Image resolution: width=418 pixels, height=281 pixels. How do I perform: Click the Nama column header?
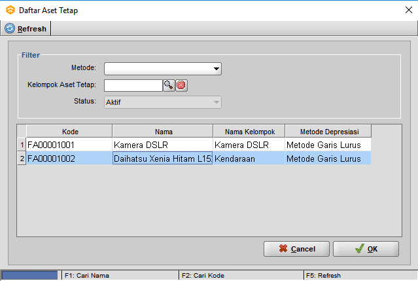[163, 132]
